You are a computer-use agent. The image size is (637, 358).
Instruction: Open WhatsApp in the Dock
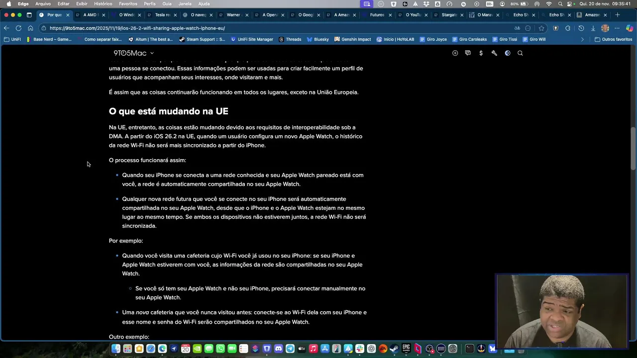220,349
